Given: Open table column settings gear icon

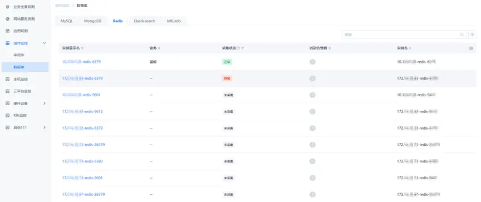Looking at the screenshot, I should point(471,48).
